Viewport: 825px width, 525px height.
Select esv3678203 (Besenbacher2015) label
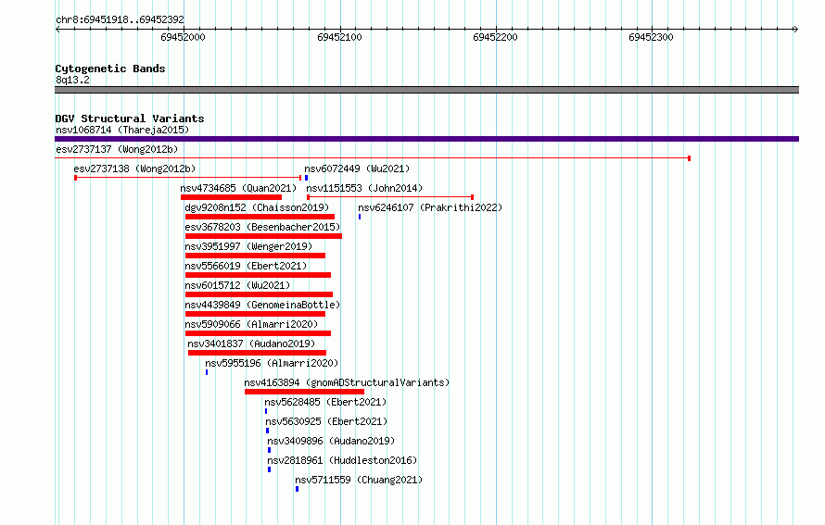[262, 227]
